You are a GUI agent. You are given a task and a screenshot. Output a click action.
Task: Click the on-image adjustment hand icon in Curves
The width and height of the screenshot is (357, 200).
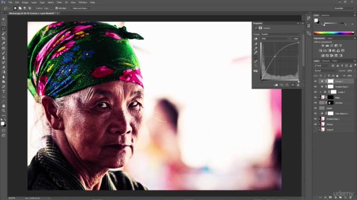click(255, 39)
